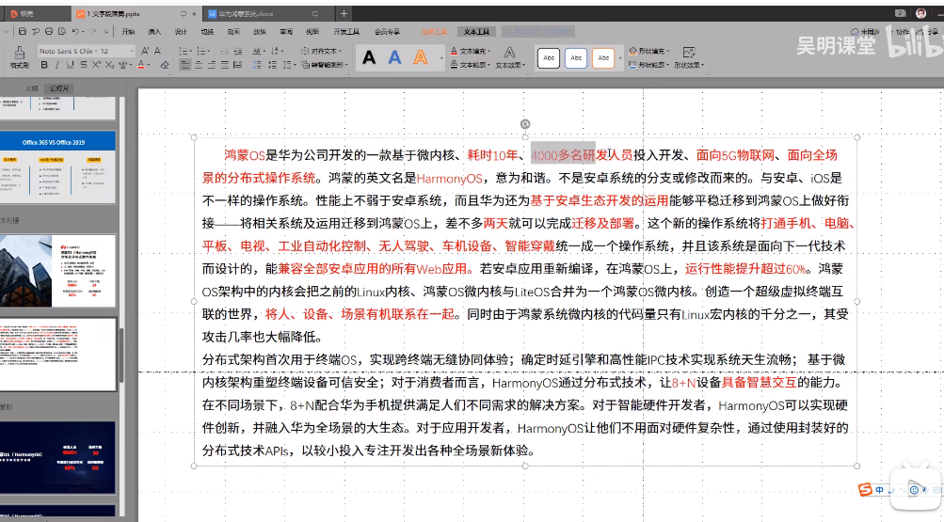944x522 pixels.
Task: Click the 文本轮廓 text outline button
Action: pyautogui.click(x=471, y=65)
